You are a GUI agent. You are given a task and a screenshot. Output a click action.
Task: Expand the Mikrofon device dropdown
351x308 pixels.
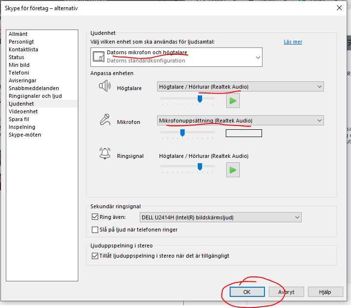click(x=240, y=121)
